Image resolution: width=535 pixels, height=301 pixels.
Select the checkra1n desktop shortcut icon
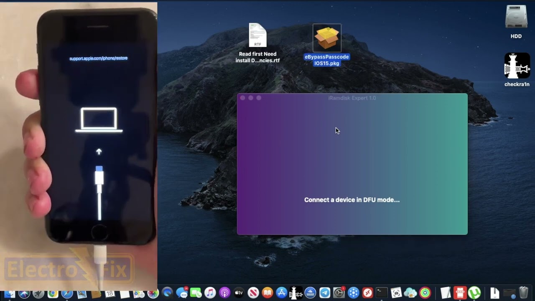pyautogui.click(x=517, y=66)
